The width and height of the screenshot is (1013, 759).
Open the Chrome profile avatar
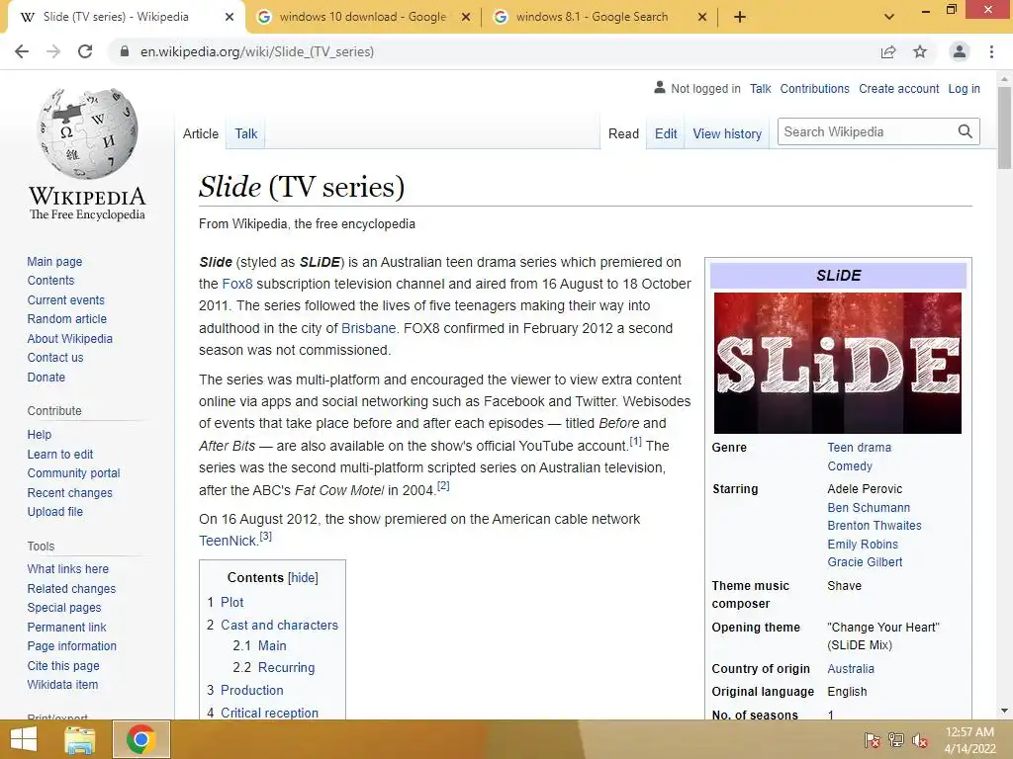pos(960,51)
